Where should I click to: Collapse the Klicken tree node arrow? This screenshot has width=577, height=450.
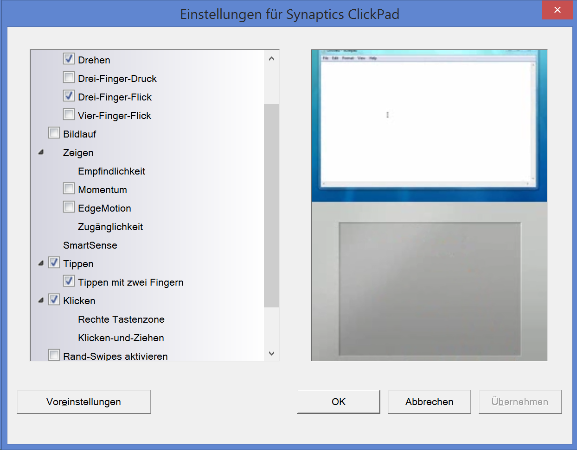point(41,300)
